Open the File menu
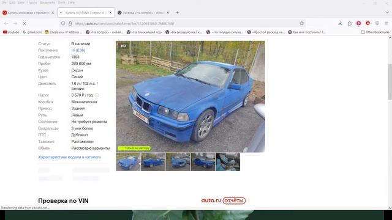Screen dimensions: 392x220 [x=4, y=2]
